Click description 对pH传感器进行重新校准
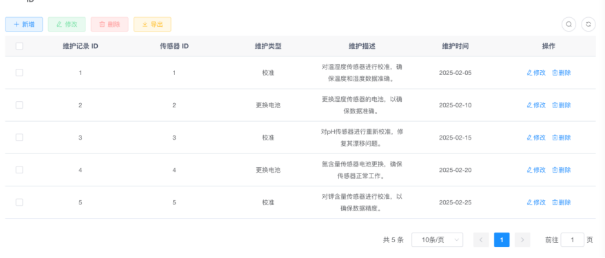 (362, 138)
